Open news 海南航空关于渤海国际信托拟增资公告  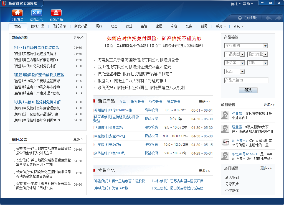(138, 60)
